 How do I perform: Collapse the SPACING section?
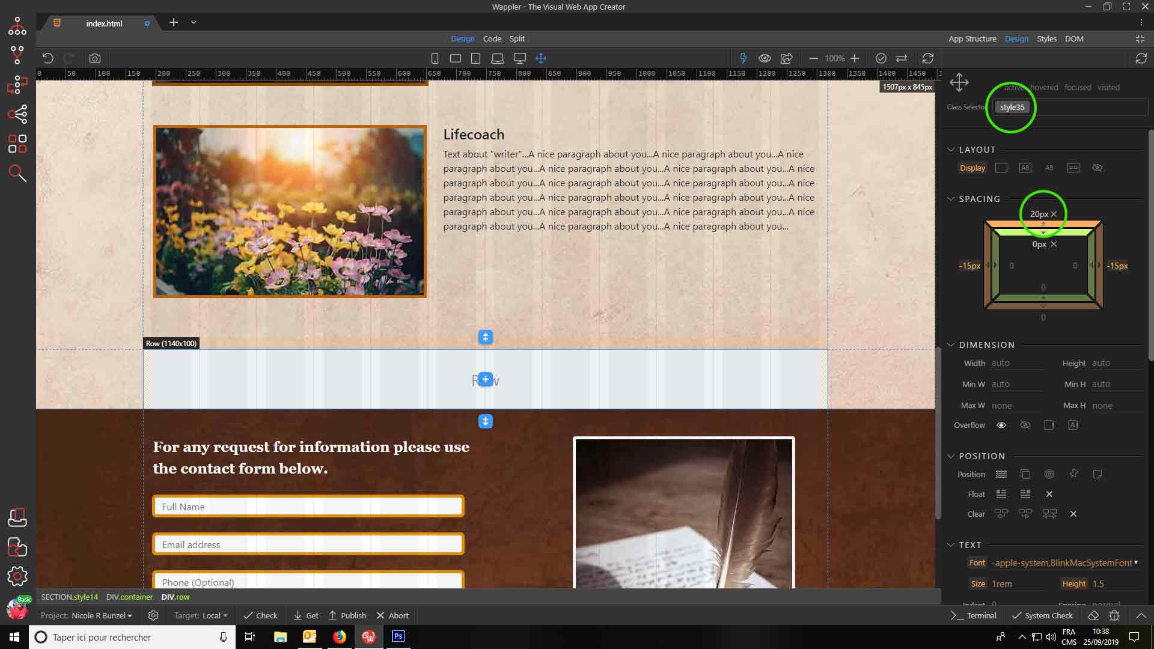point(951,199)
